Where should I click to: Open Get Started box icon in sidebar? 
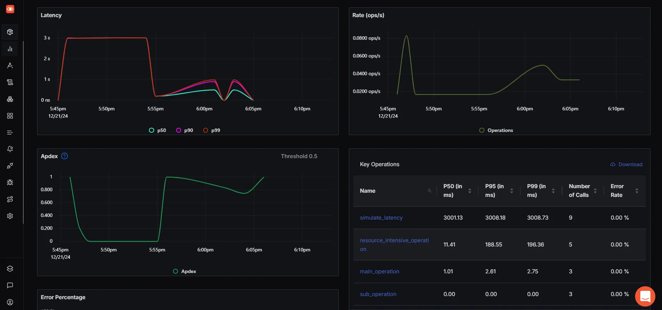pyautogui.click(x=10, y=32)
